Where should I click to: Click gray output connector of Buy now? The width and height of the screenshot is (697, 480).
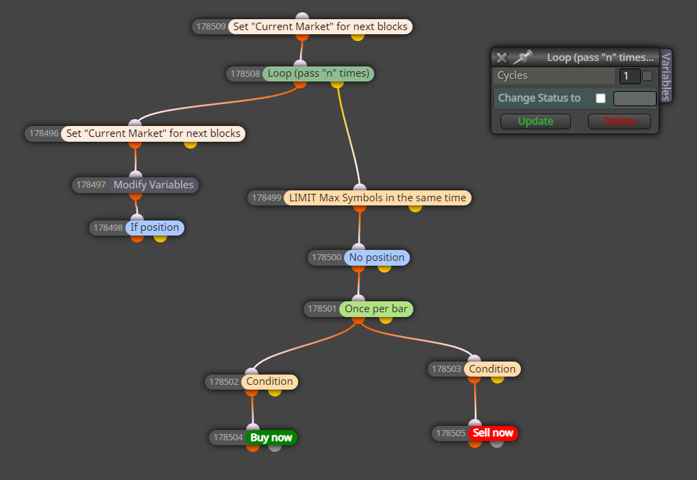pos(275,446)
